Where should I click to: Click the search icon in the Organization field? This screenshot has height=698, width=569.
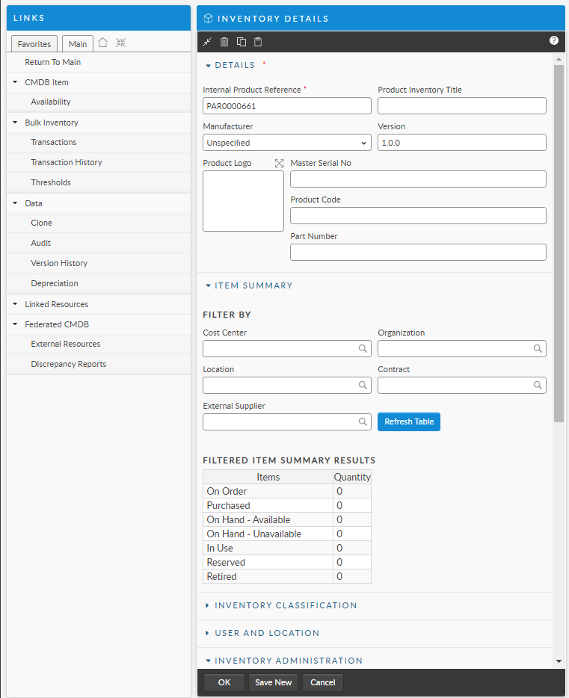(538, 349)
